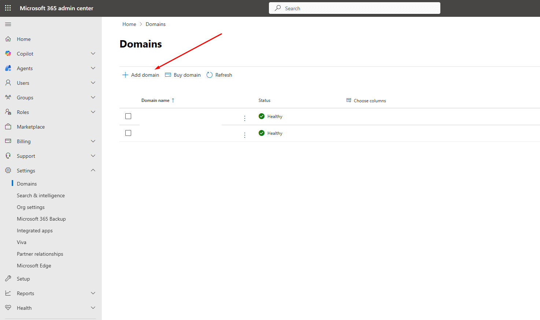Viewport: 540px width, 320px height.
Task: Click the Refresh domains button
Action: (x=219, y=75)
